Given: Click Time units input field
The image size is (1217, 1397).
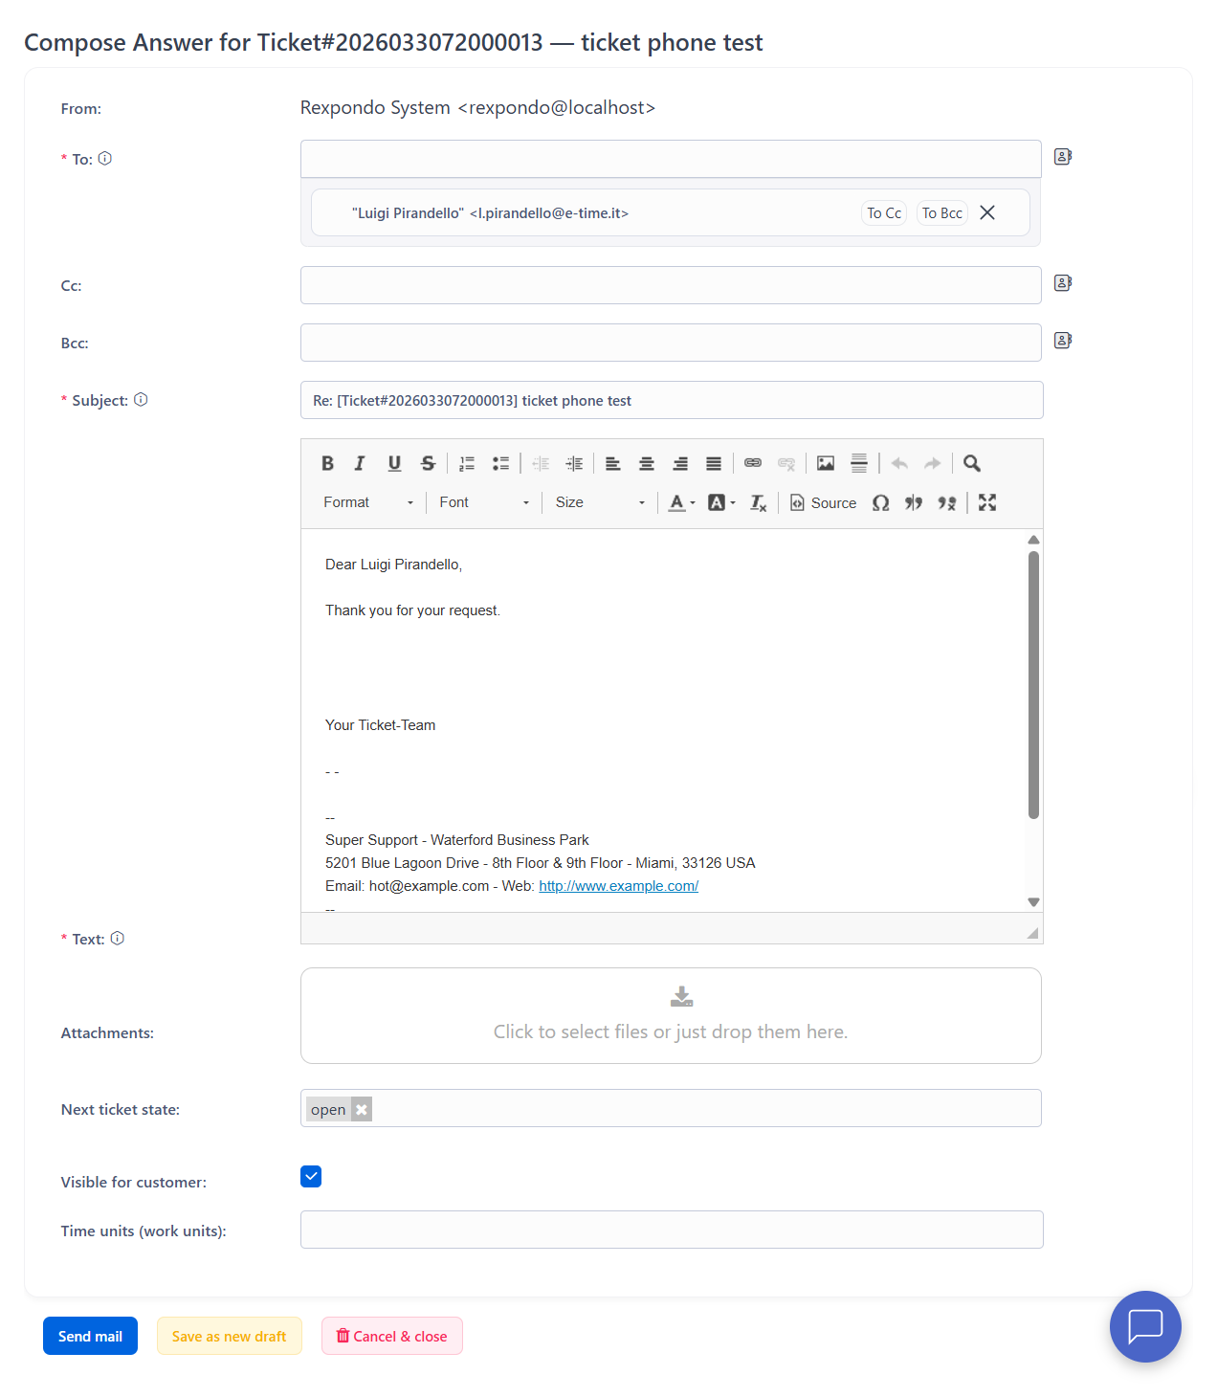Looking at the screenshot, I should pyautogui.click(x=672, y=1230).
